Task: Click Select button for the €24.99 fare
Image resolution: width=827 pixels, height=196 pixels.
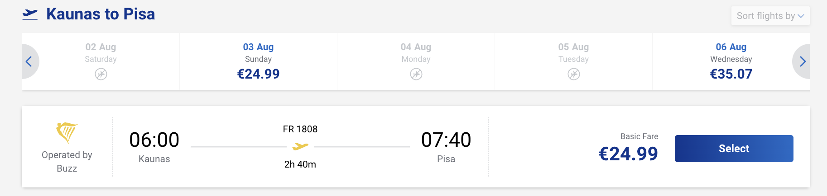Action: 734,149
